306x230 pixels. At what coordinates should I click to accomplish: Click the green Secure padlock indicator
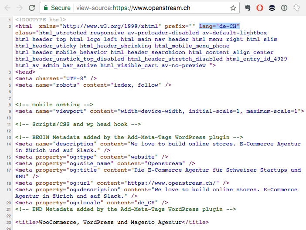pos(57,8)
